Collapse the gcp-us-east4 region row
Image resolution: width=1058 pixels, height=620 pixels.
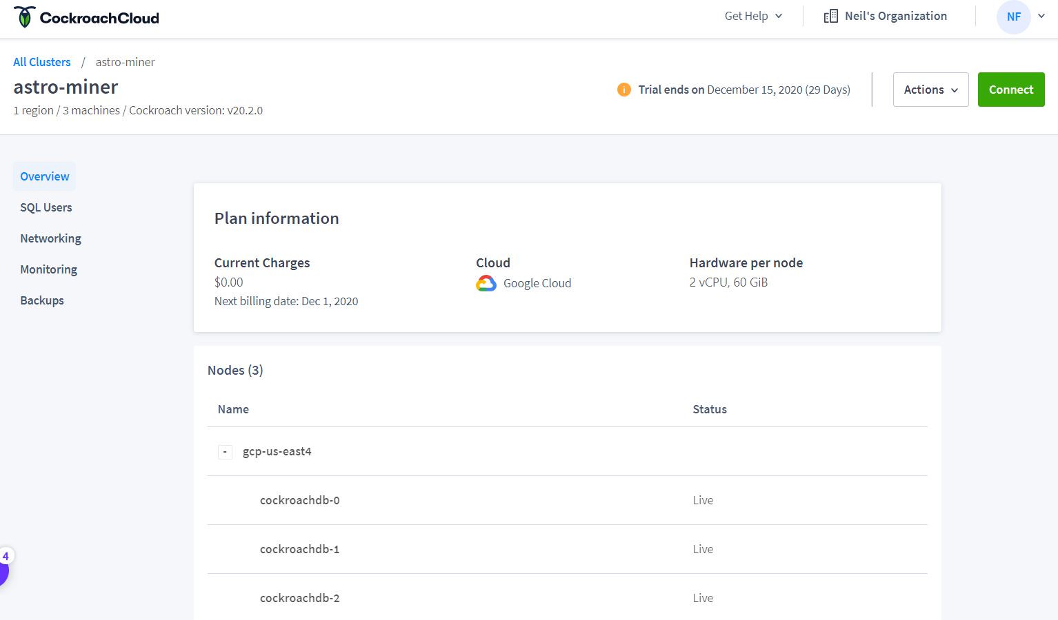pos(225,452)
